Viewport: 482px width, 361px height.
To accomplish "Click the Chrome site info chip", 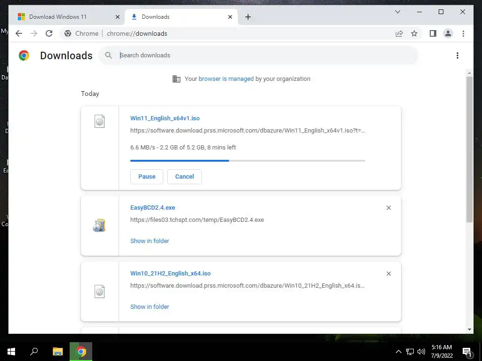I will [x=81, y=33].
